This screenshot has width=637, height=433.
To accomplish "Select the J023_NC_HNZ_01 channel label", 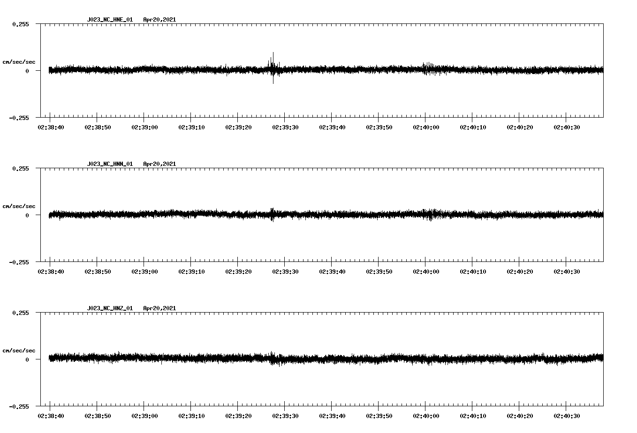I will pos(109,308).
